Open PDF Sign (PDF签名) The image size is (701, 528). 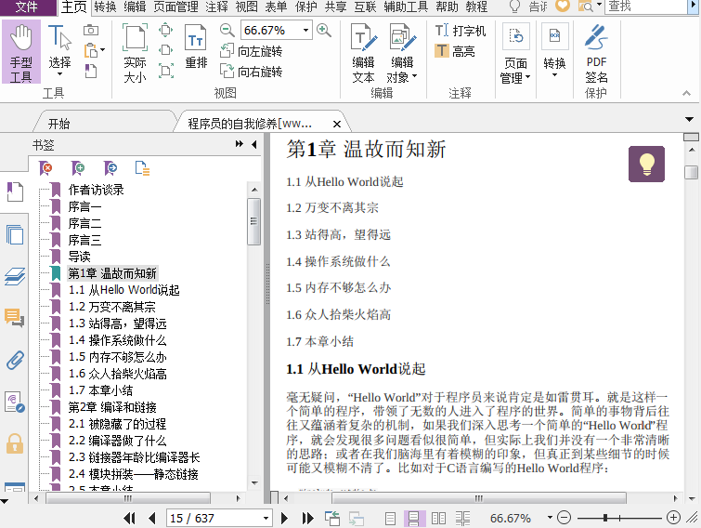coord(596,54)
